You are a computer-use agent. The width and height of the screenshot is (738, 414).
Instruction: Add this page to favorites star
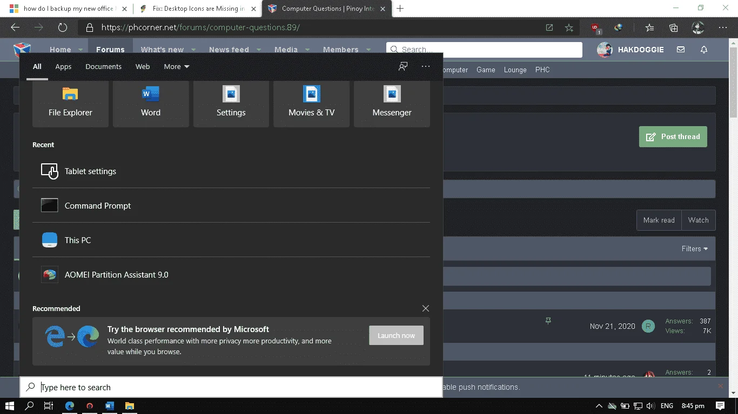(569, 27)
